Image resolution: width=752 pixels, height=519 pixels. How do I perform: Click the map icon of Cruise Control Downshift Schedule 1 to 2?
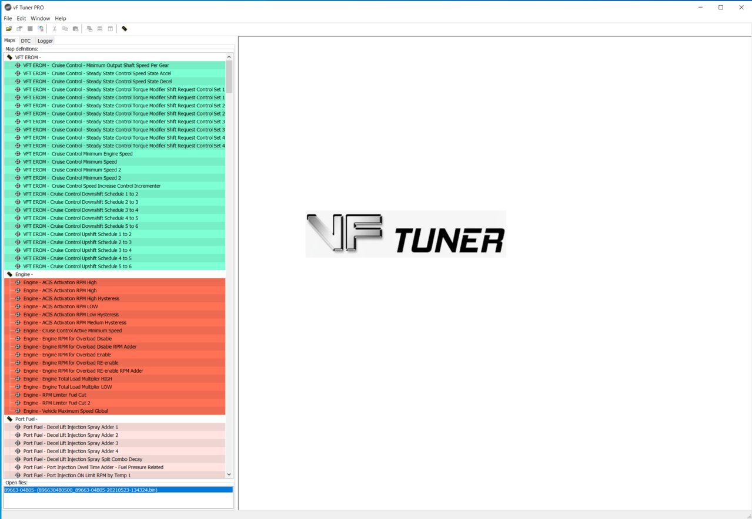(x=18, y=194)
